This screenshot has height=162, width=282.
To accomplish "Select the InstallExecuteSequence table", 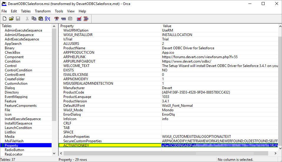I will point(23,119).
